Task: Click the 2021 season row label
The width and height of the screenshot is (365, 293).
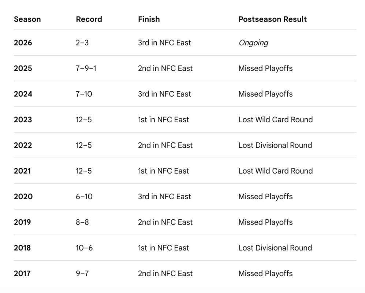Action: pos(22,171)
